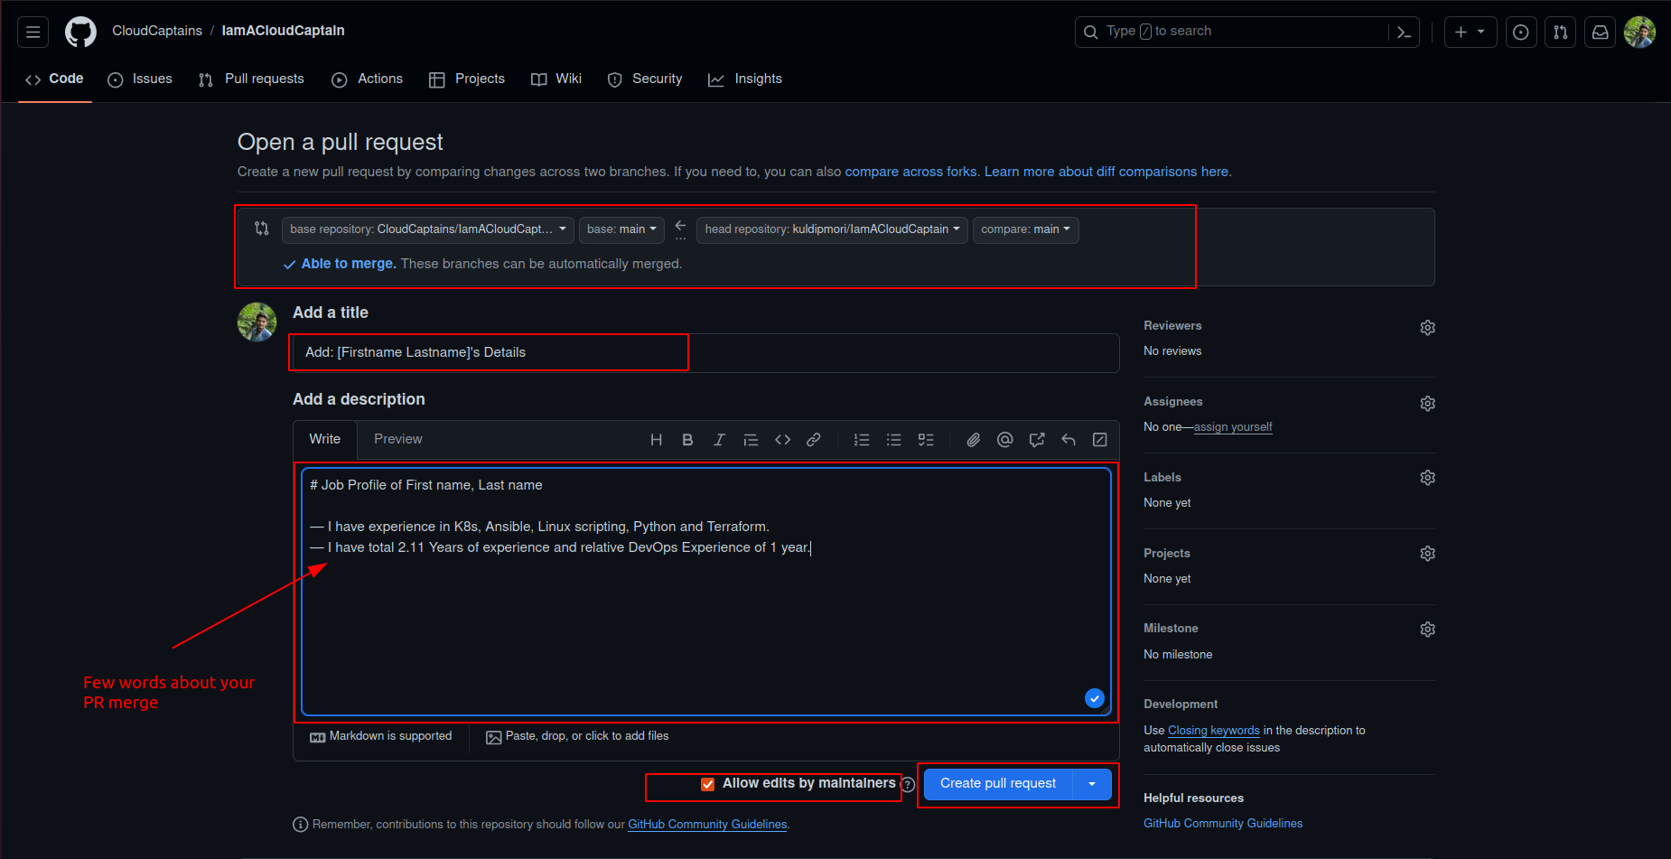Open base: main branch dropdown
The image size is (1671, 859).
click(621, 229)
